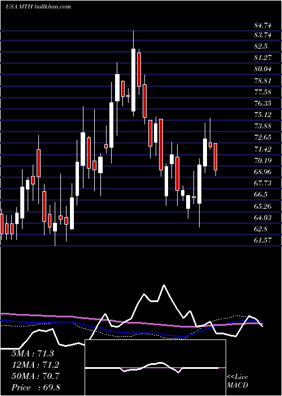This screenshot has height=396, width=282.
Task: Click the last red candlestick on the right
Action: pos(215,157)
